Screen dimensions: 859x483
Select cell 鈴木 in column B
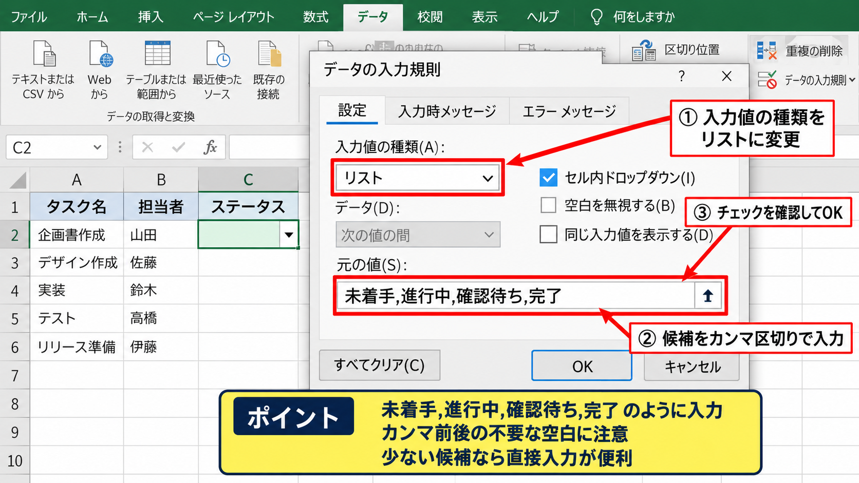pyautogui.click(x=161, y=290)
